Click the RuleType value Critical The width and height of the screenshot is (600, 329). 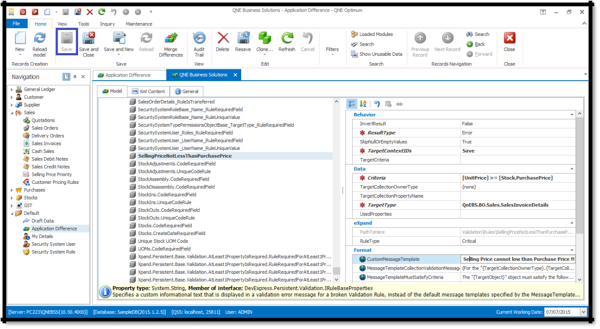click(518, 241)
